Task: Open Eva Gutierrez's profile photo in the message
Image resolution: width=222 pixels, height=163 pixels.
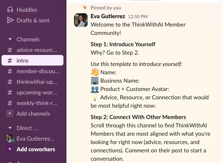Action: 81,20
